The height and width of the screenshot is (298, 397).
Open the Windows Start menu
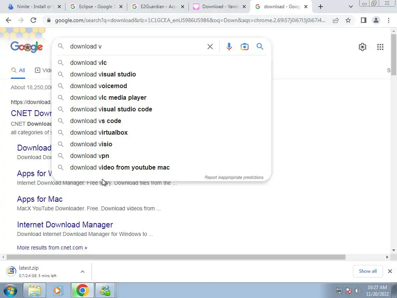coord(10,290)
